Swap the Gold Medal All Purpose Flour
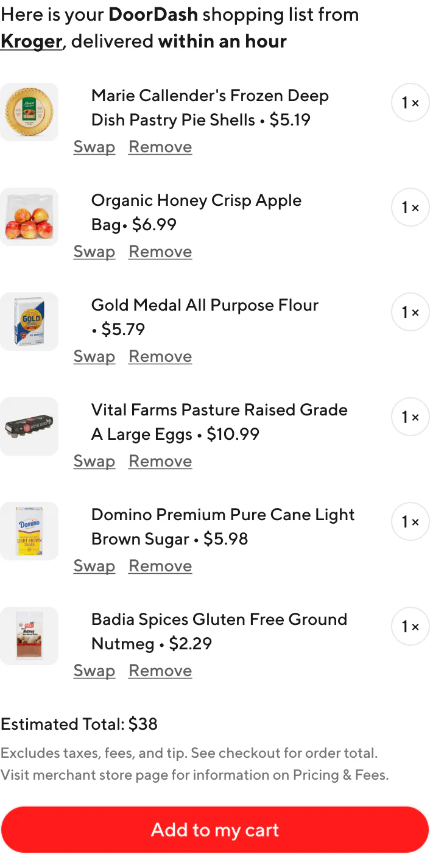The image size is (430, 854). (94, 356)
